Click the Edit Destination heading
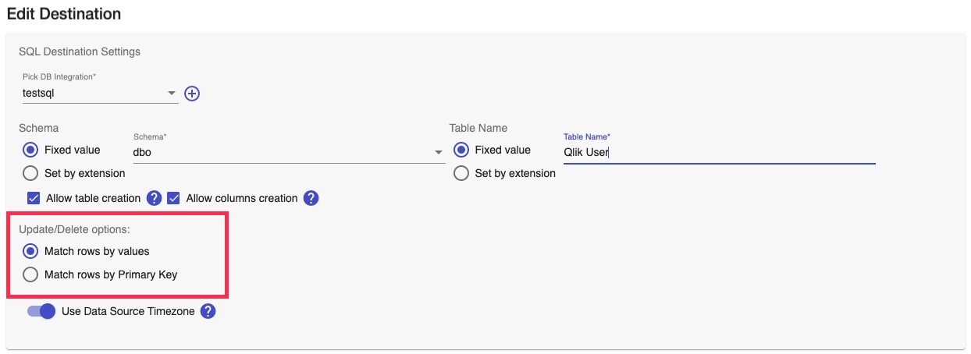Image resolution: width=971 pixels, height=354 pixels. (x=64, y=14)
